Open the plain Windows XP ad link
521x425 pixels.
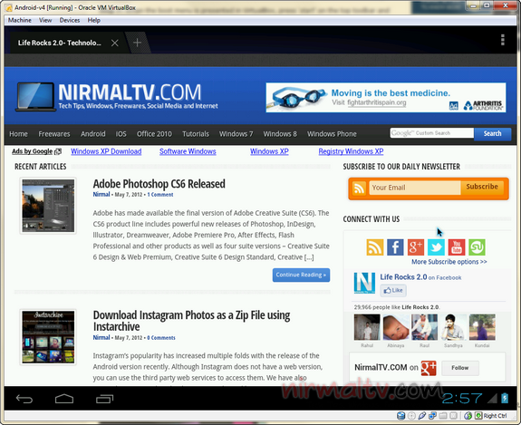point(269,151)
